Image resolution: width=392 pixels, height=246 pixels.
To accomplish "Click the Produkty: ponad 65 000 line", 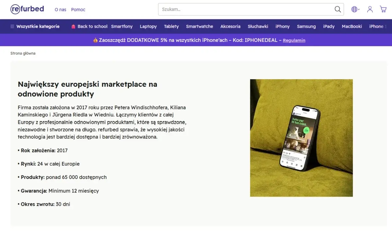I will click(62, 177).
